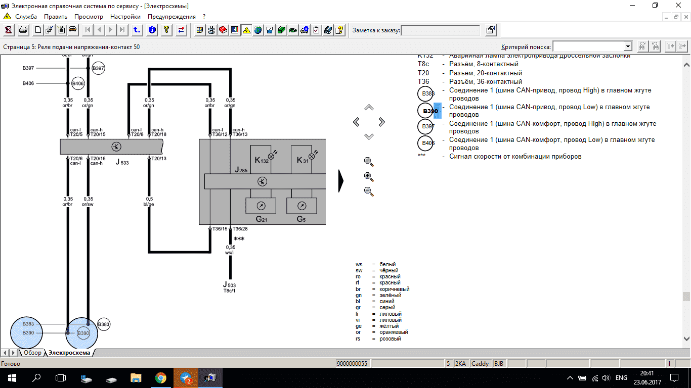Click the B390 legend circle
Image resolution: width=691 pixels, height=388 pixels.
click(425, 111)
